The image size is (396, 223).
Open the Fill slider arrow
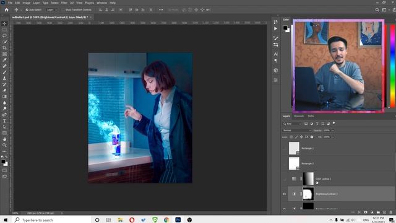pos(333,137)
